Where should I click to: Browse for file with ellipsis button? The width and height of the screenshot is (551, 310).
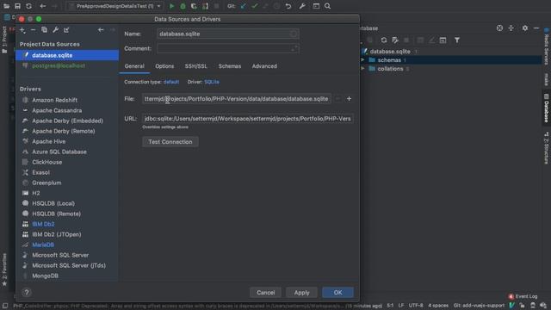point(338,99)
